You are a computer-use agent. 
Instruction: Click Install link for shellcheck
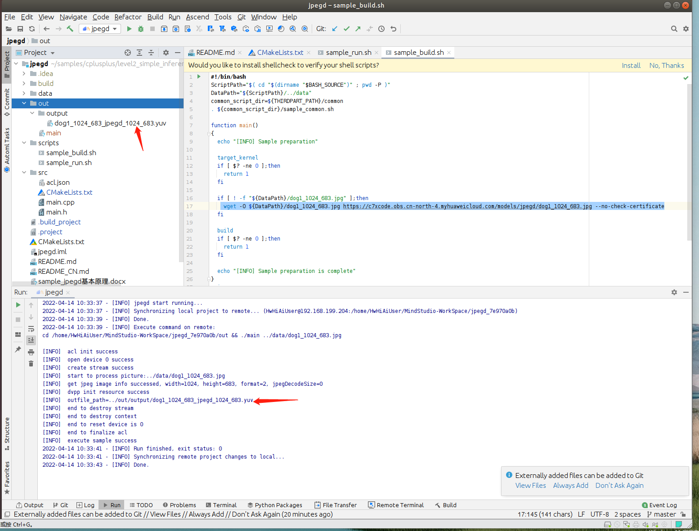point(631,66)
